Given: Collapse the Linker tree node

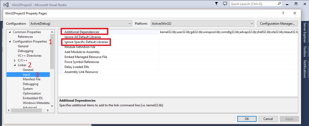Looking at the screenshot, I should (x=15, y=65).
